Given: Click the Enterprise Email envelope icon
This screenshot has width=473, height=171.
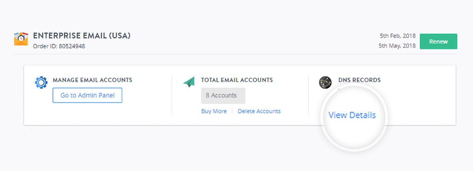Looking at the screenshot, I should (x=21, y=39).
